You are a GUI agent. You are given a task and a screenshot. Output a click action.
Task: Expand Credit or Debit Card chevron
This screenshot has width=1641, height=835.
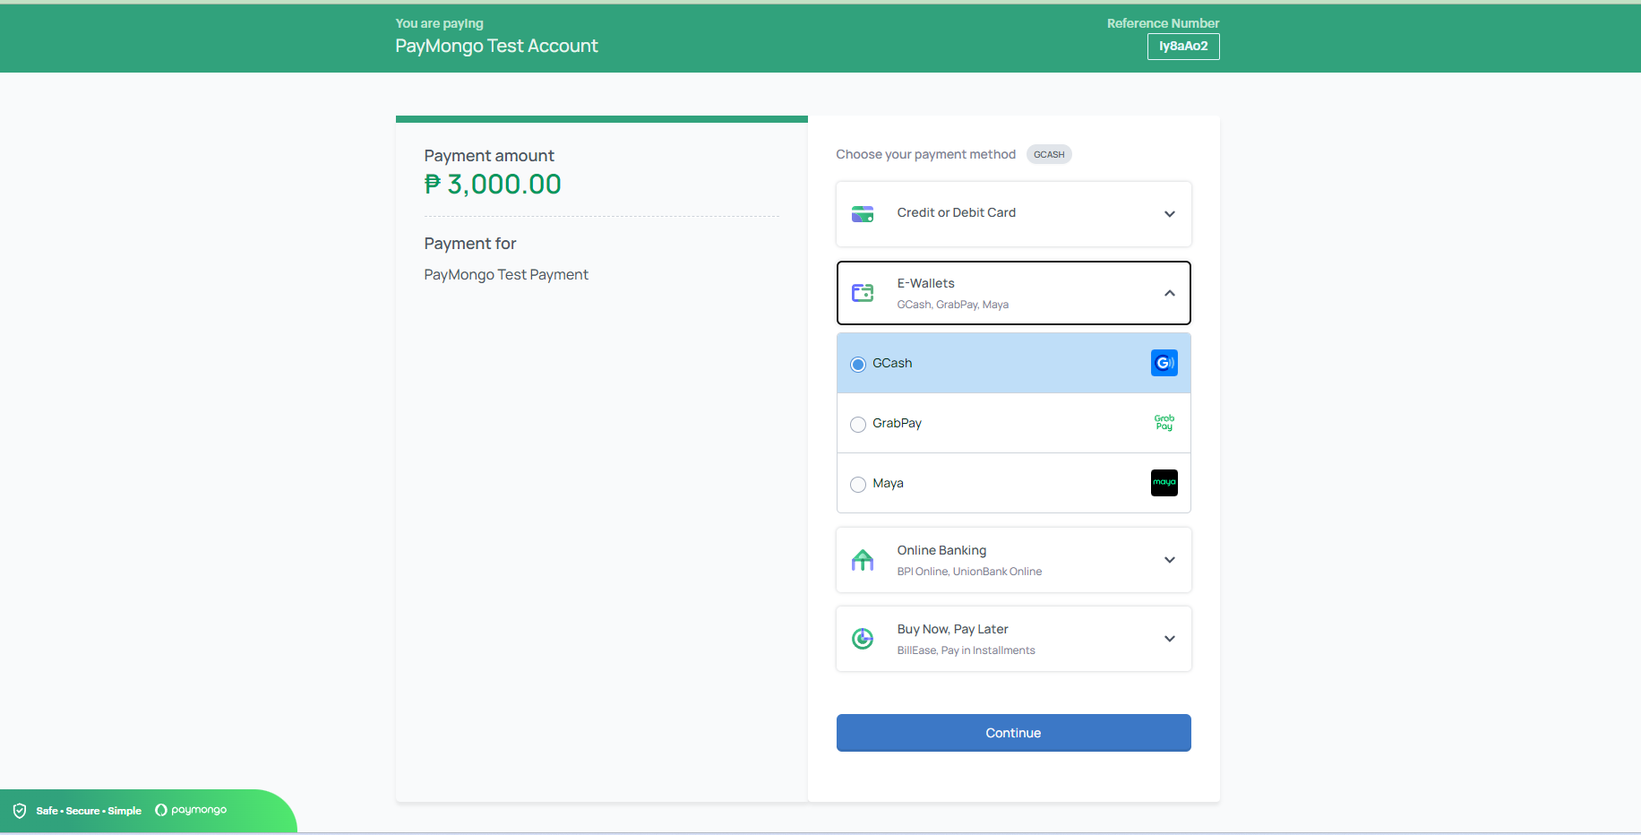pyautogui.click(x=1169, y=214)
